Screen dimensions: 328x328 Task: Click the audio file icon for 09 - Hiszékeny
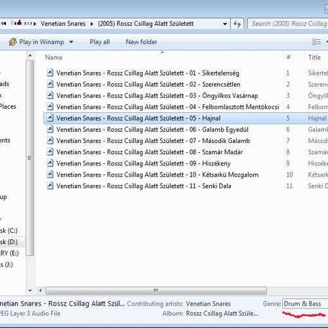50,163
